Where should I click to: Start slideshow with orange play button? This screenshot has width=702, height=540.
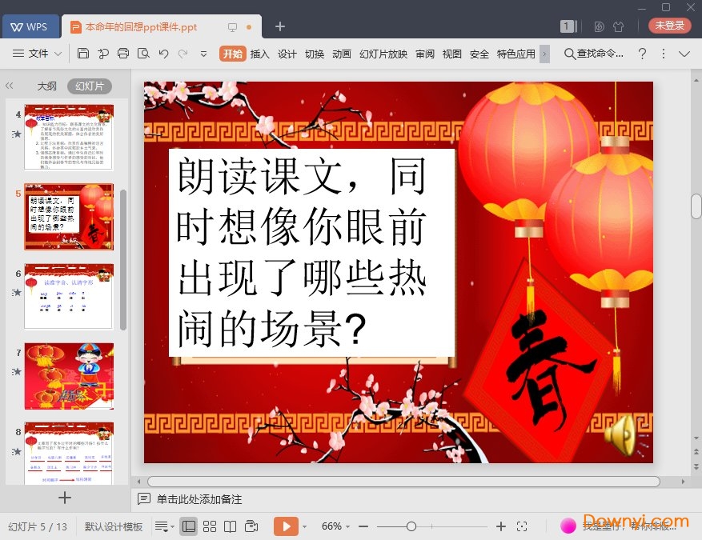click(285, 526)
